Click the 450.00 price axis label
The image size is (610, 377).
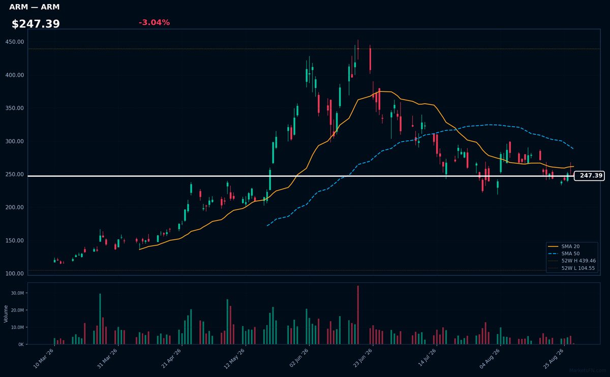tap(15, 42)
